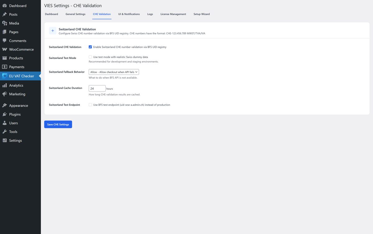Image resolution: width=373 pixels, height=234 pixels.
Task: Click the plus icon beside Switzerland CHE Validation
Action: pos(53,31)
